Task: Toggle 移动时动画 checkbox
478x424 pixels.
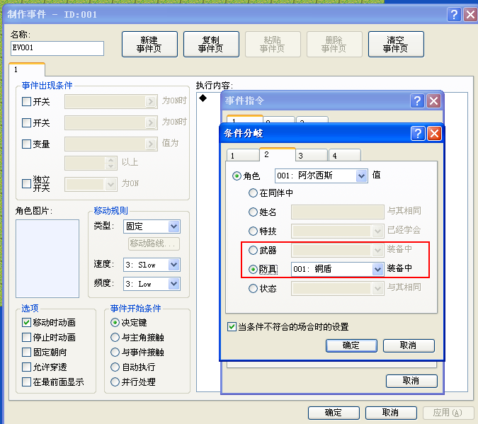Action: tap(26, 322)
